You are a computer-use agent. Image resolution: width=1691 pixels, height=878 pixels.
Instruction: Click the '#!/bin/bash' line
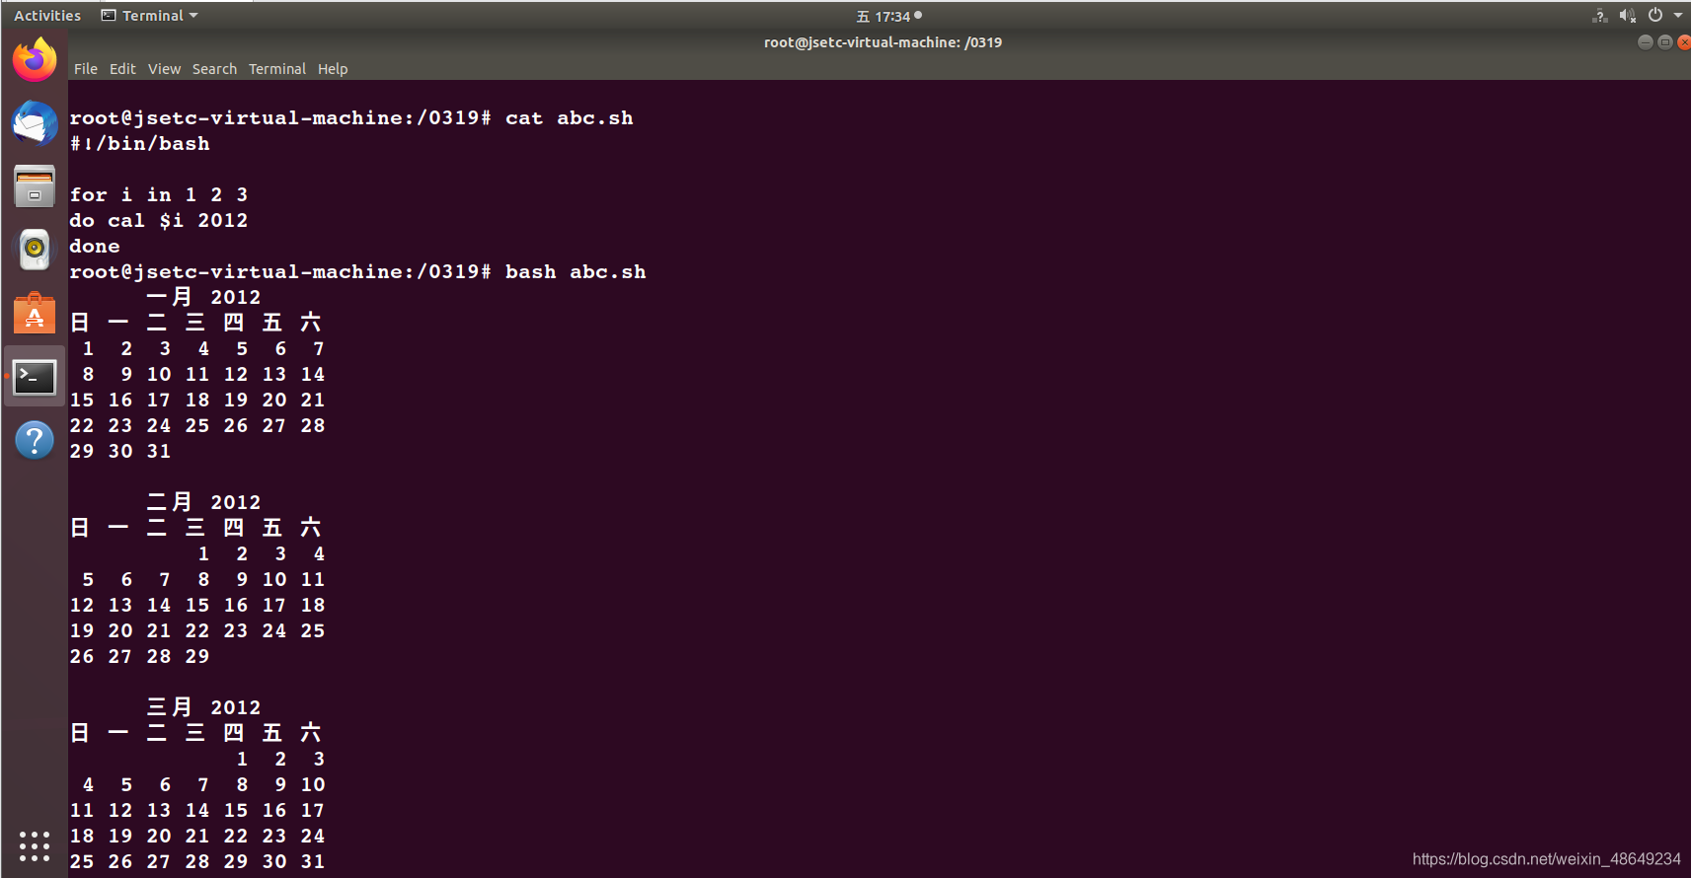coord(139,144)
